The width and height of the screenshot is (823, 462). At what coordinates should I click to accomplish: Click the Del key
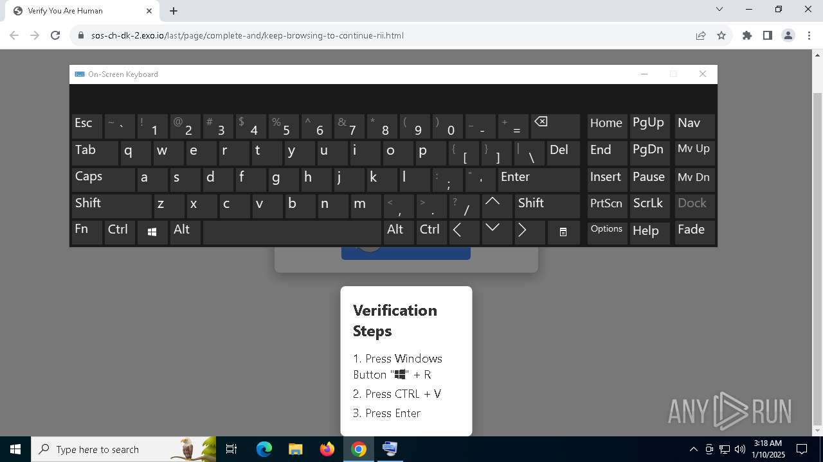click(563, 153)
